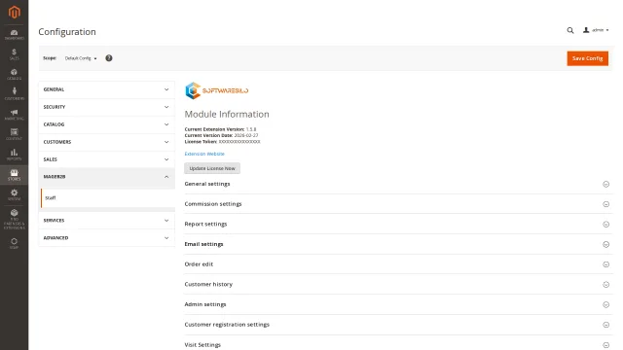
Task: Open the Catalog sidebar icon
Action: [x=14, y=74]
